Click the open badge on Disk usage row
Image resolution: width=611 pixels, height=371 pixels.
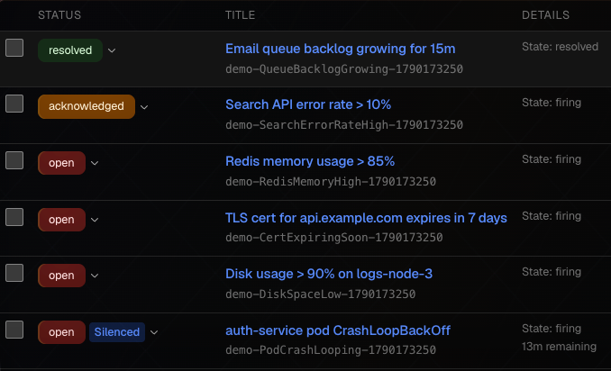(x=61, y=276)
